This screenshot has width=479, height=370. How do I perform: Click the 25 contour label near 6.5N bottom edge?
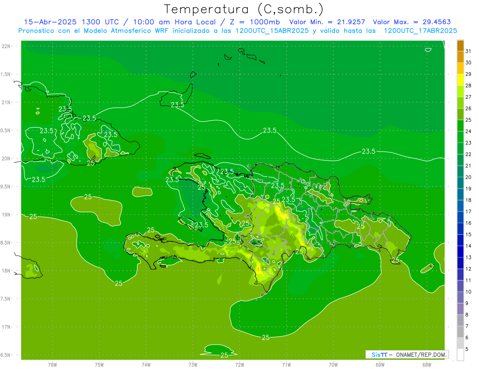pyautogui.click(x=224, y=355)
